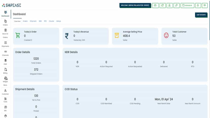Click the Order Details card title

pos(23,52)
